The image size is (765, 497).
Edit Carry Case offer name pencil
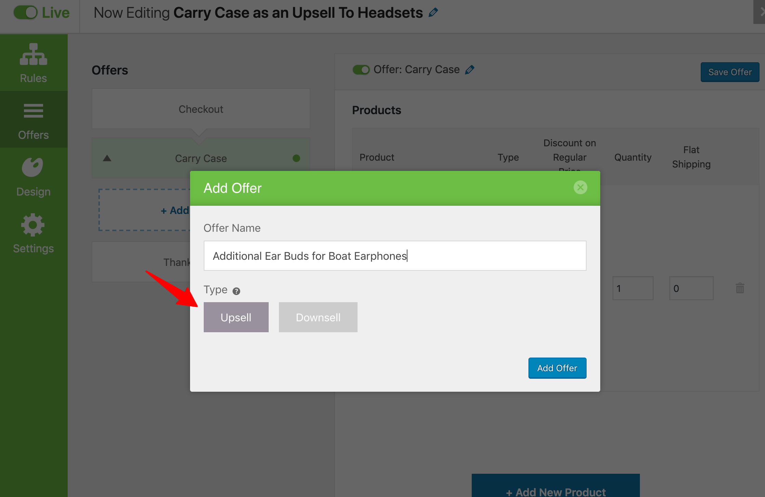click(470, 70)
